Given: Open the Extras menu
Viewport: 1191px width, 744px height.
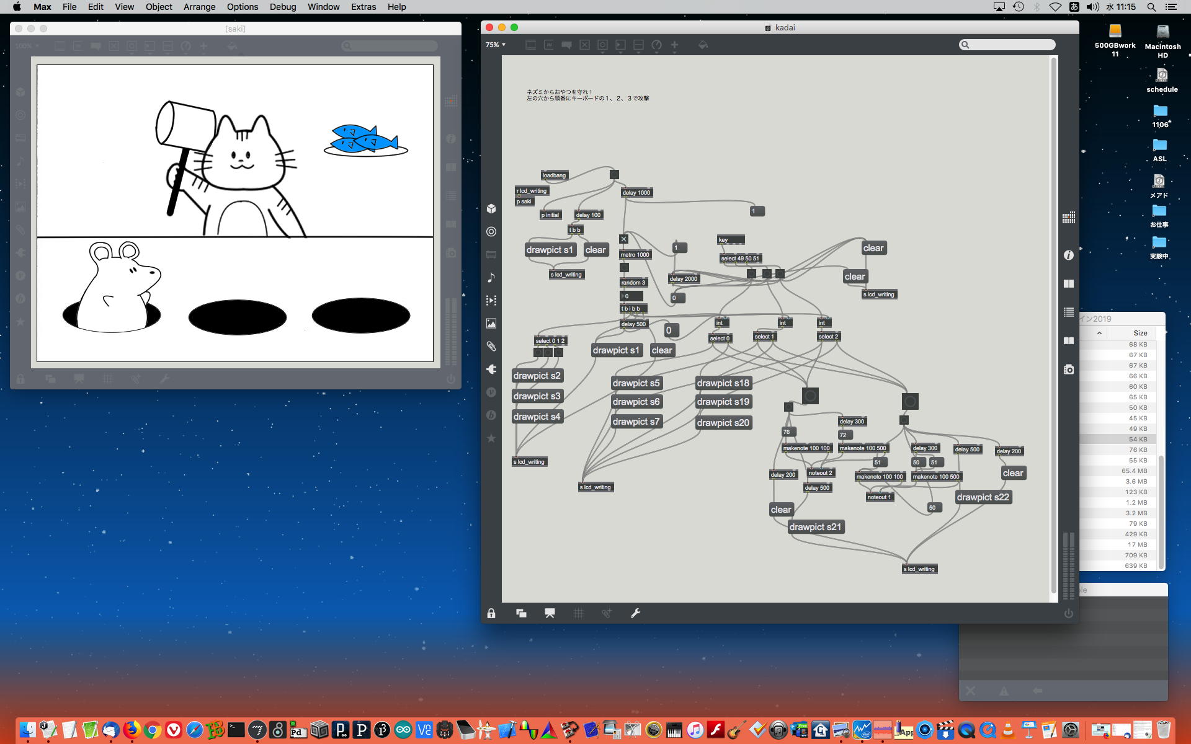Looking at the screenshot, I should point(363,7).
